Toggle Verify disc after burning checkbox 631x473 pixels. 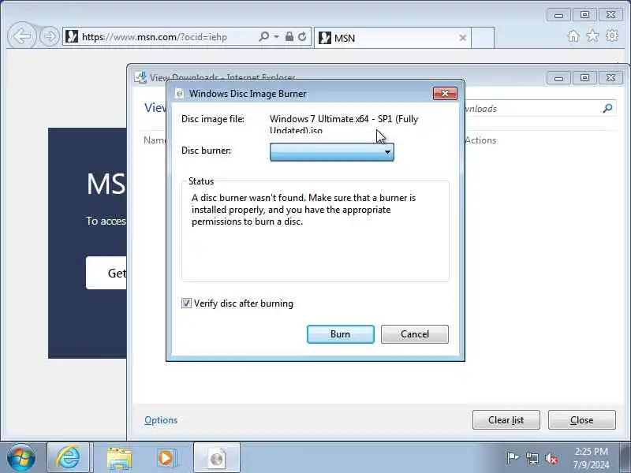coord(186,304)
